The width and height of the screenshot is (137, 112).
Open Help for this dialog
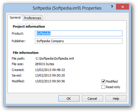(x=116, y=99)
